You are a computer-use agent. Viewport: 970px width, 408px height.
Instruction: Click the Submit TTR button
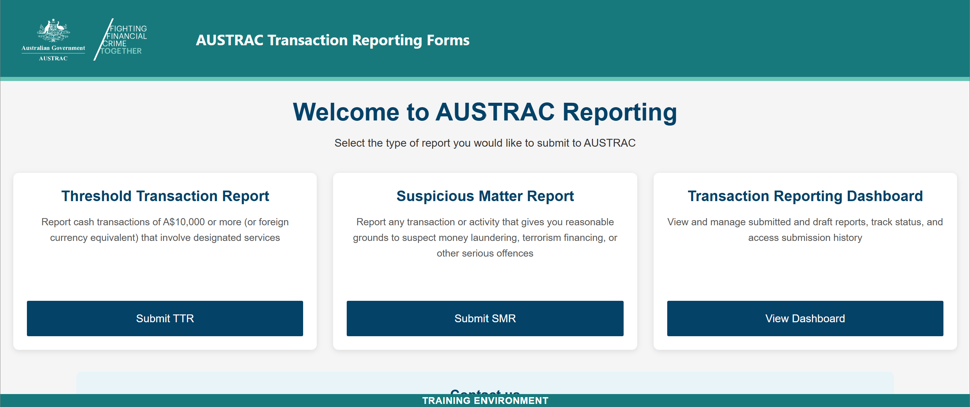coord(165,319)
